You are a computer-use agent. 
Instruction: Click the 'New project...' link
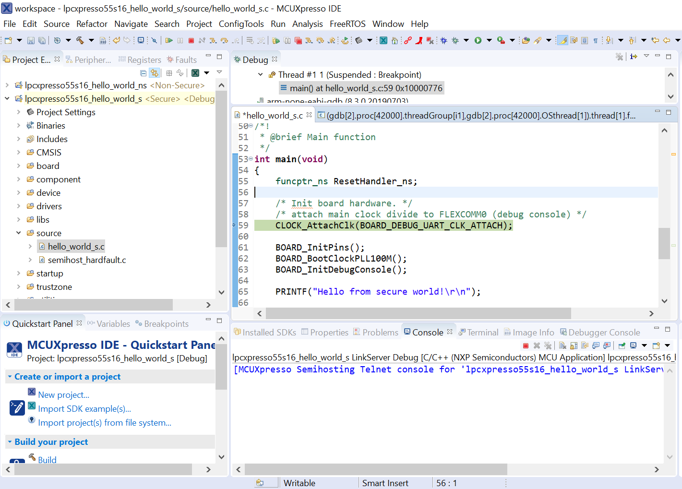point(63,395)
